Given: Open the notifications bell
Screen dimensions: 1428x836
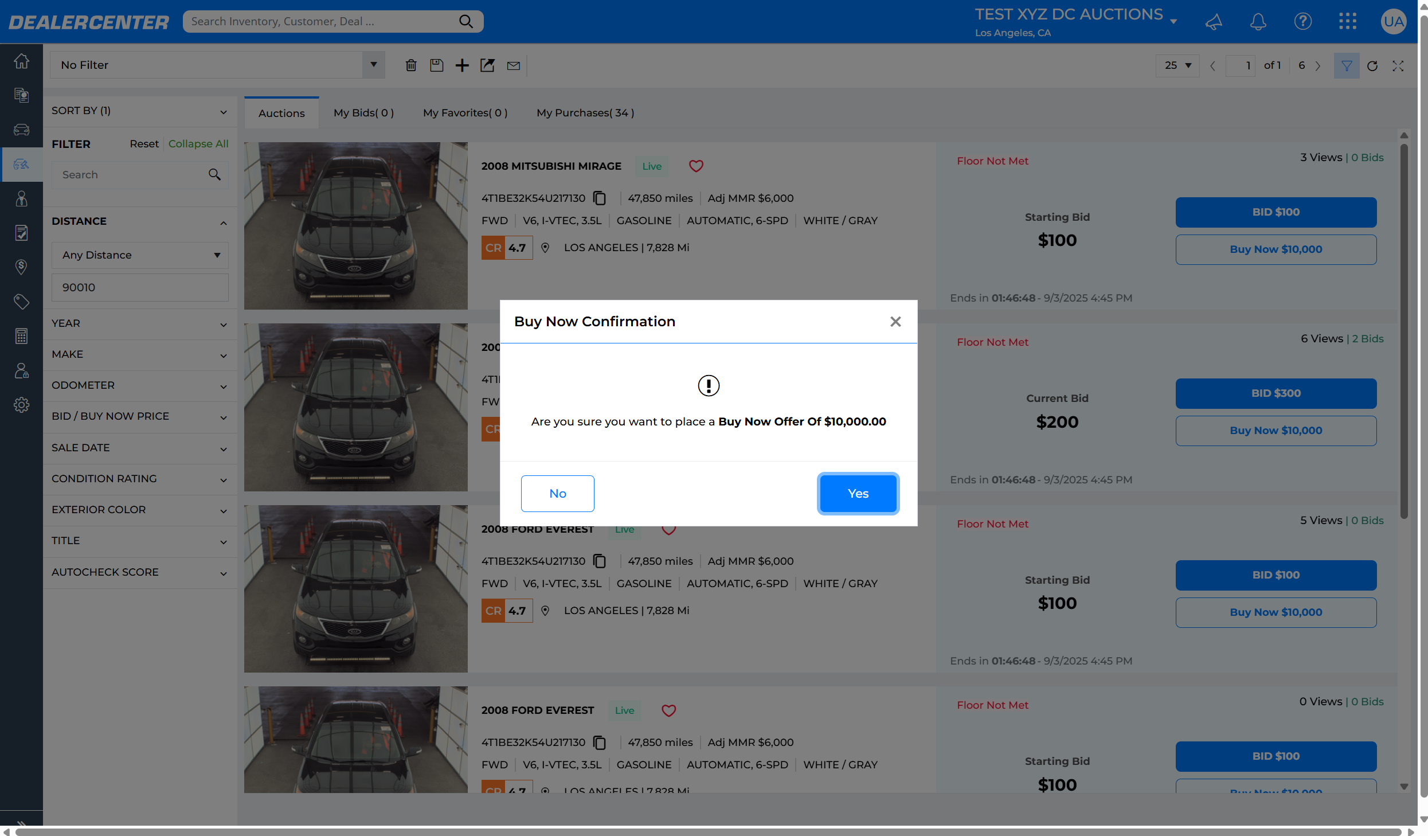Looking at the screenshot, I should coord(1258,22).
